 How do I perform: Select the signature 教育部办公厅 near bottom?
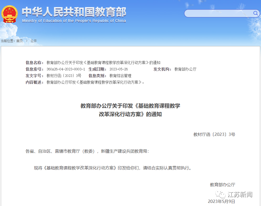tap(222, 185)
